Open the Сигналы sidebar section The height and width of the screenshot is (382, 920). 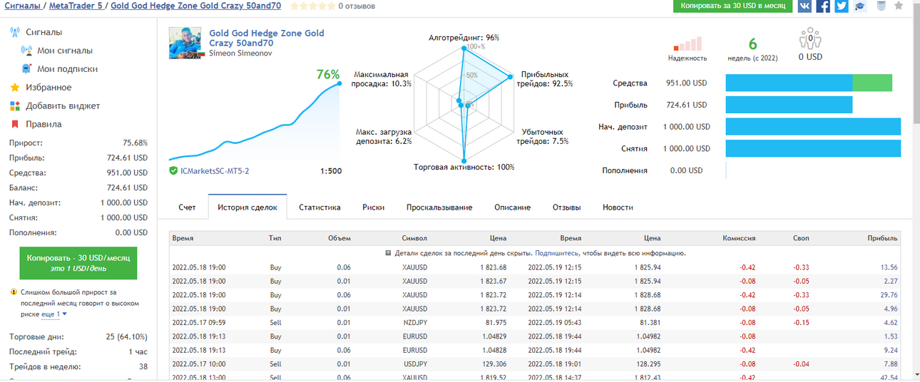click(x=44, y=32)
